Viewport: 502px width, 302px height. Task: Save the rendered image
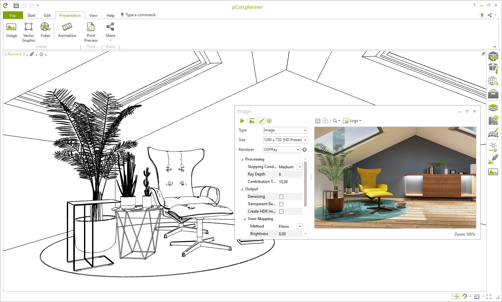[x=318, y=121]
